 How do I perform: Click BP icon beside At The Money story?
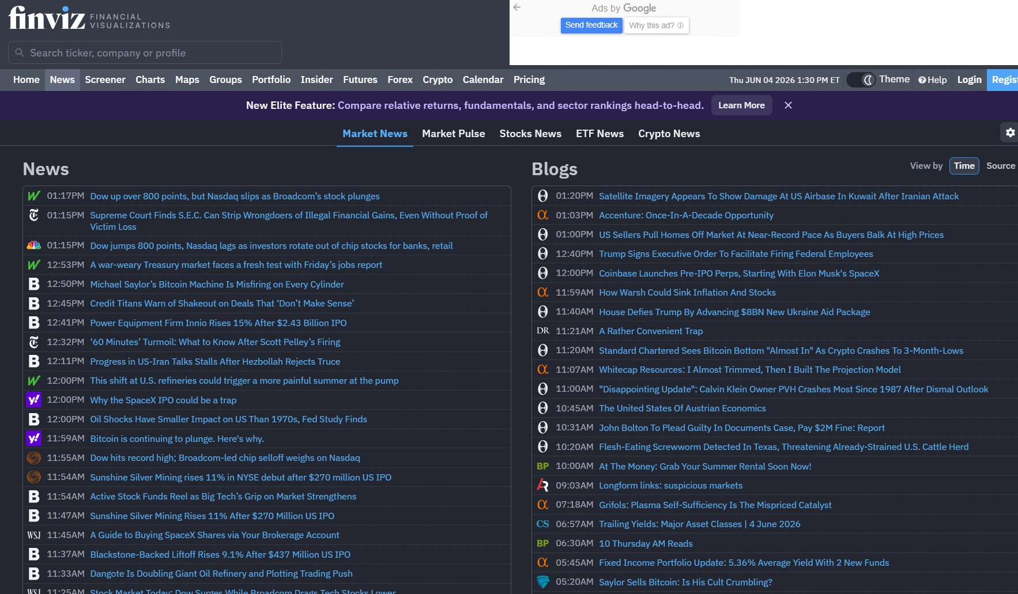coord(542,466)
